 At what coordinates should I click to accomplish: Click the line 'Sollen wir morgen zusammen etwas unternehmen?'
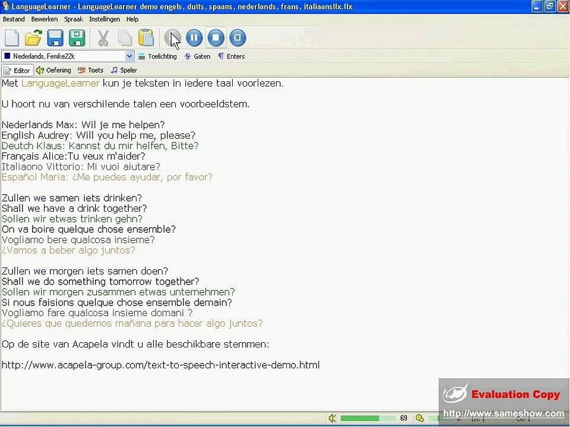(119, 292)
